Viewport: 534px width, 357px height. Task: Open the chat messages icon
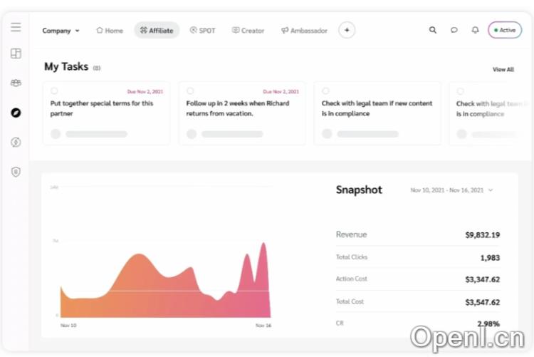454,30
